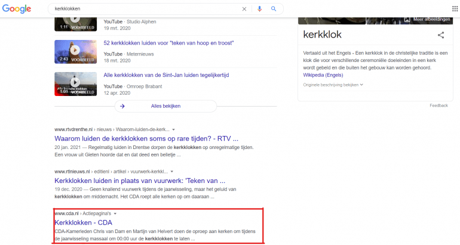Click the www.cda.nl breadcrumb text
460x245 pixels.
click(x=66, y=213)
